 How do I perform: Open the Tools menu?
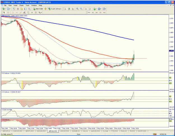pyautogui.click(x=27, y=5)
